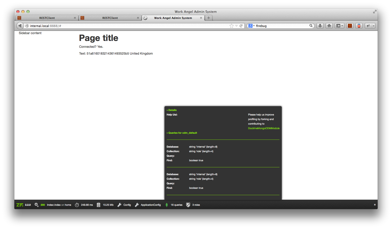392x229 pixels.
Task: Click the memory usage drawer icon
Action: [98, 205]
